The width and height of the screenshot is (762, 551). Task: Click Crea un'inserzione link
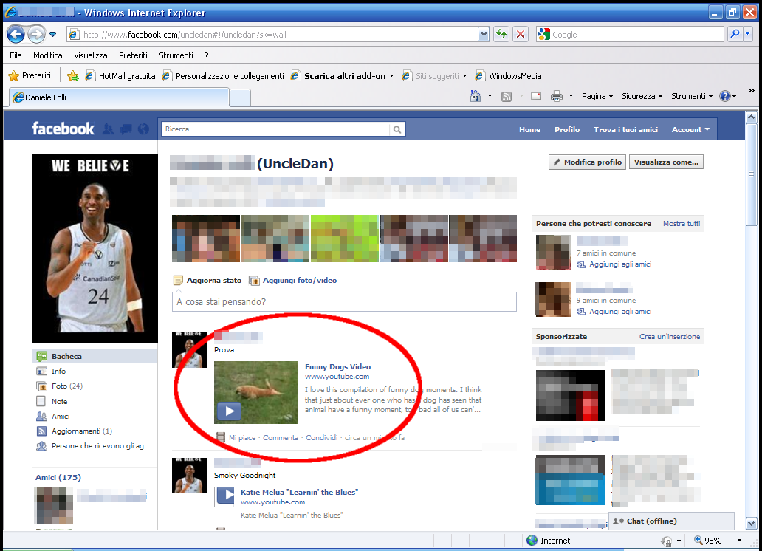670,337
